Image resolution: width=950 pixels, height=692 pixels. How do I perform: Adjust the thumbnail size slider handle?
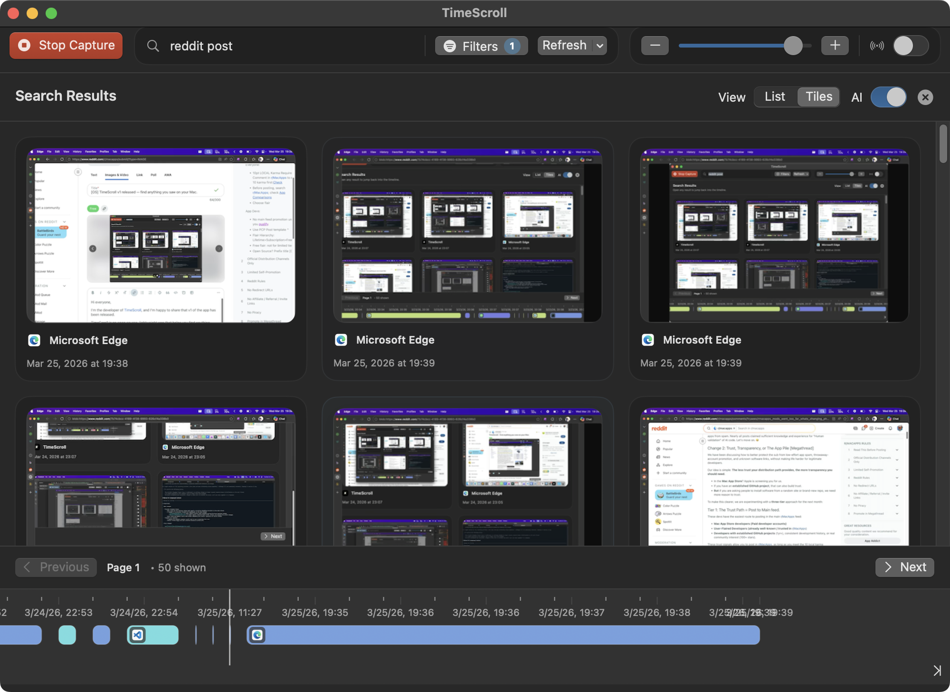[x=794, y=46]
